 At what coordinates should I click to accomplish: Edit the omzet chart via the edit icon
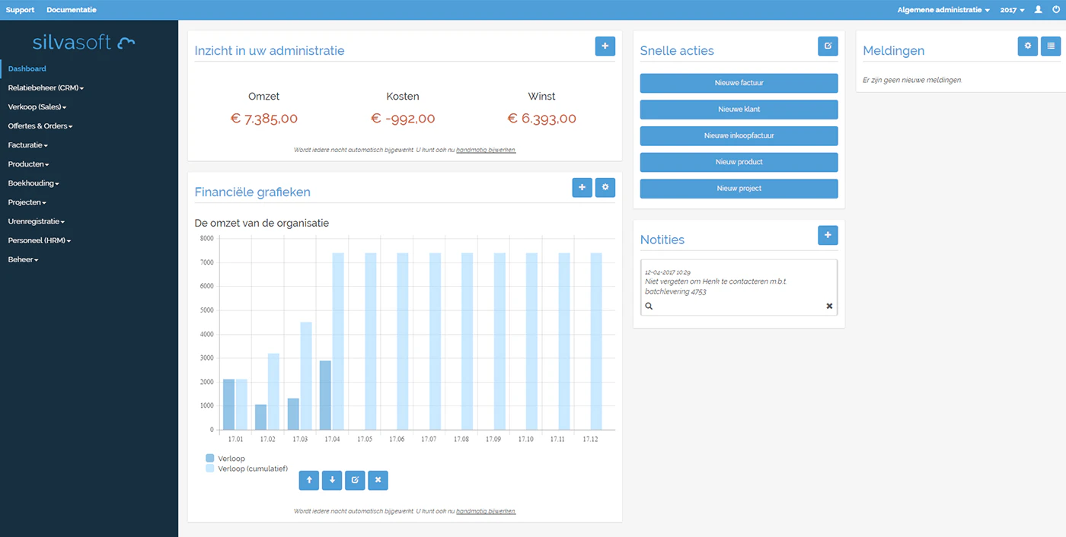pos(355,480)
